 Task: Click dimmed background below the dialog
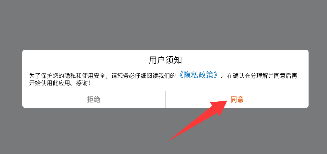[83, 131]
